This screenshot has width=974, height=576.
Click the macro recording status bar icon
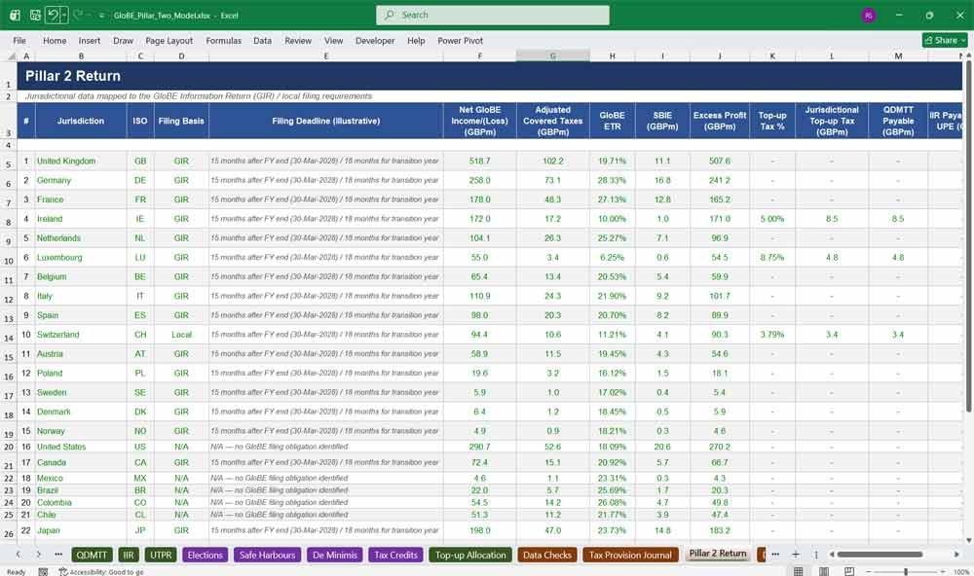43,572
